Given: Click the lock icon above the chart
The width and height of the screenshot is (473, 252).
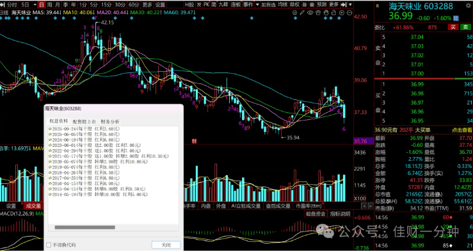Looking at the screenshot, I should pyautogui.click(x=333, y=13).
